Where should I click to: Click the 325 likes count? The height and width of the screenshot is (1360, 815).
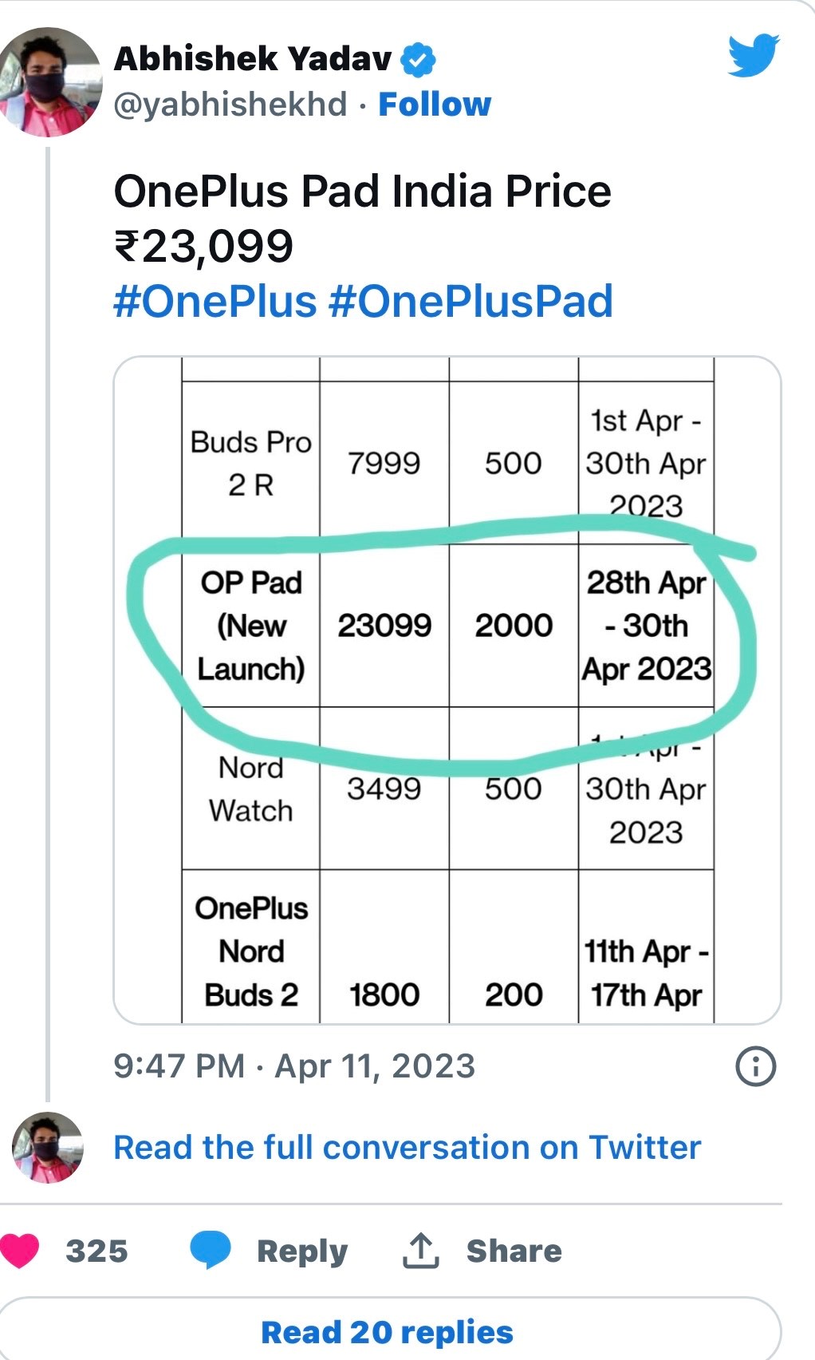click(96, 1251)
